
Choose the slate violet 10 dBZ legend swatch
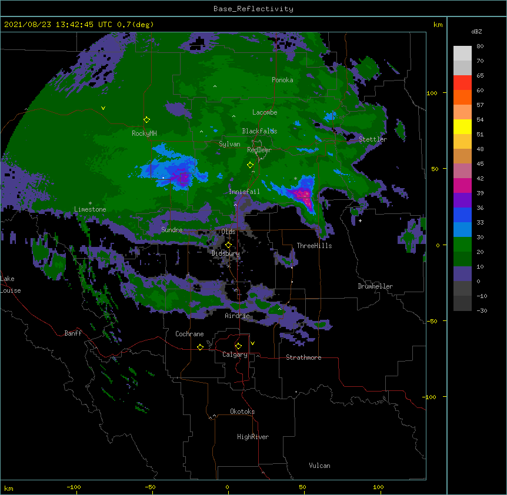[462, 273]
